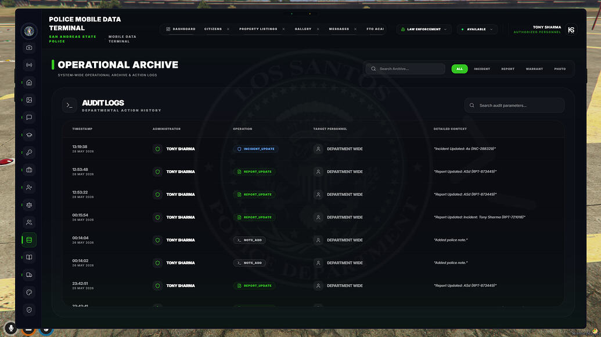The height and width of the screenshot is (337, 601).
Task: Open the palette theme icon in the sidebar
Action: click(x=29, y=292)
